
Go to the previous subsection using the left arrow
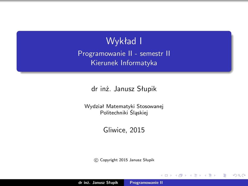pyautogui.click(x=191, y=175)
